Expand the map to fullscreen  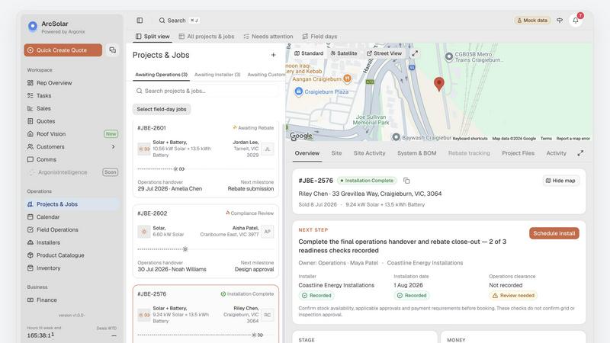(415, 53)
